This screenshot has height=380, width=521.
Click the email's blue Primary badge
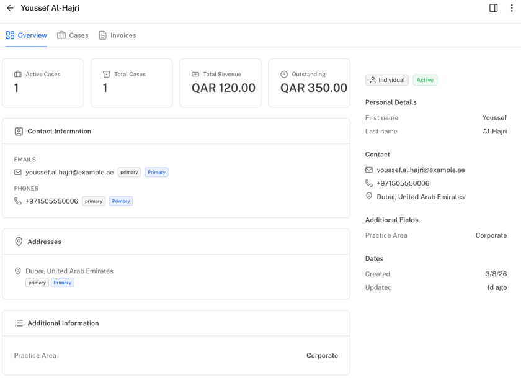pos(156,172)
